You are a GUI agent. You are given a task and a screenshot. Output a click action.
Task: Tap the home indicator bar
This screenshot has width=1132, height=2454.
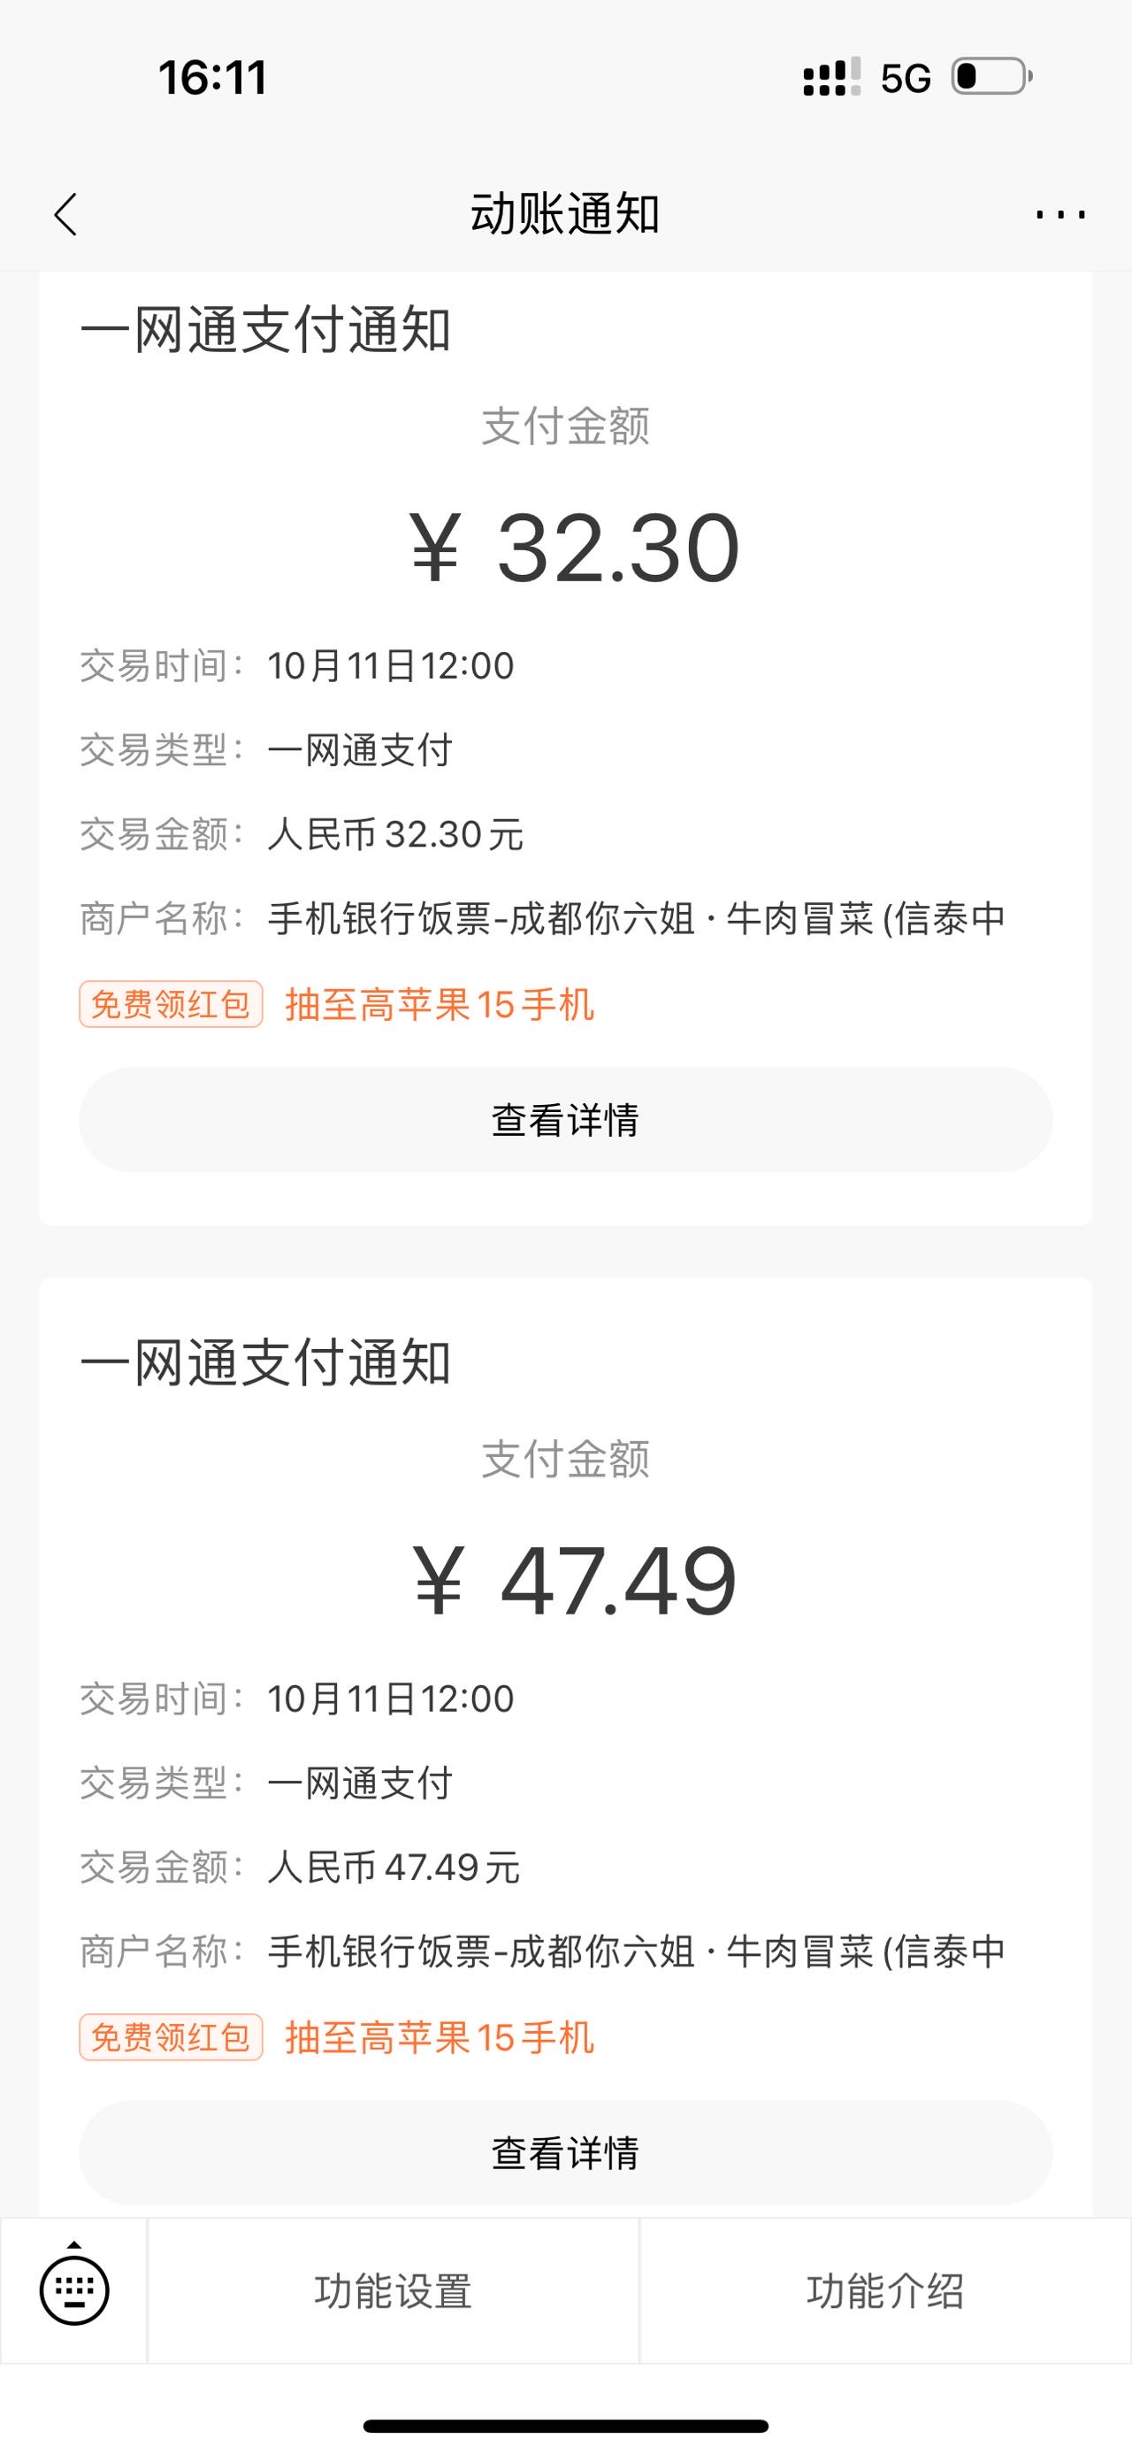pos(565,2426)
